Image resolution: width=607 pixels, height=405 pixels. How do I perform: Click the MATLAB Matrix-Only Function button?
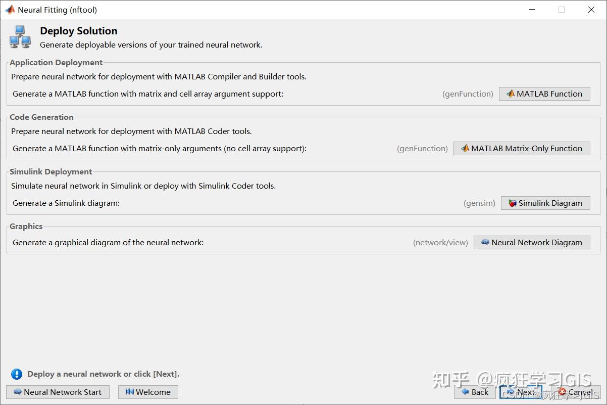(x=522, y=148)
